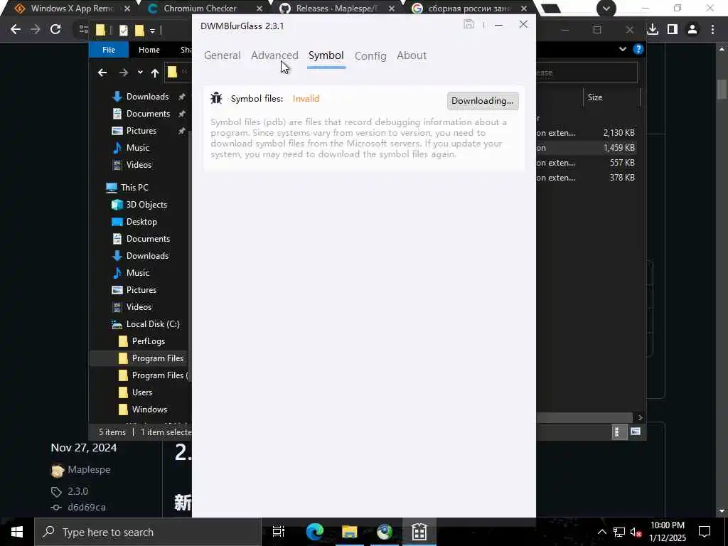Select Documents under This PC
728x546 pixels.
click(x=148, y=239)
